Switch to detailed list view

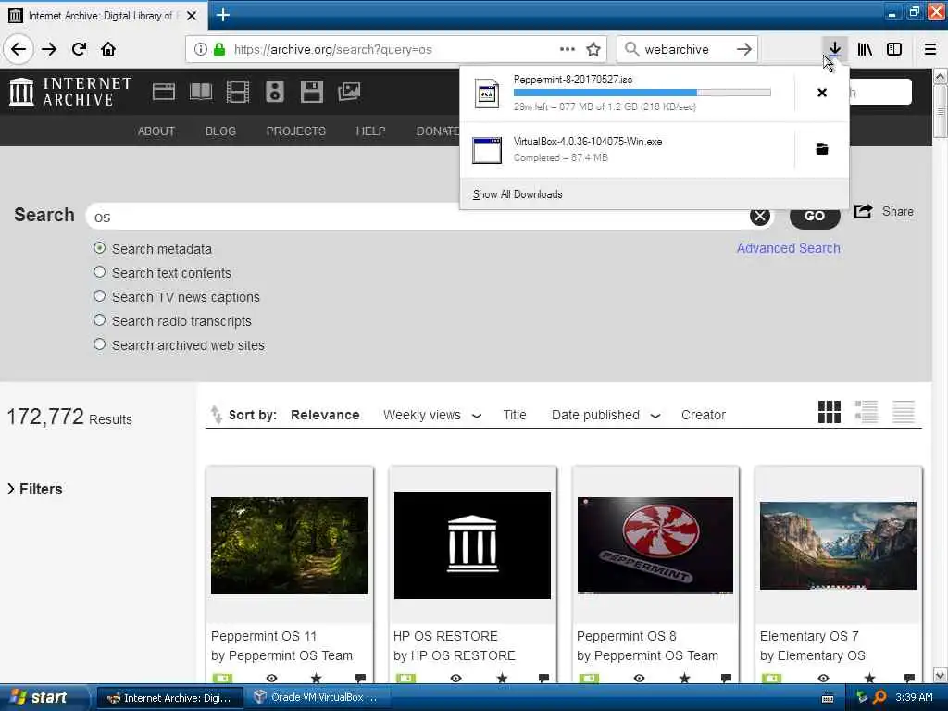pos(867,412)
